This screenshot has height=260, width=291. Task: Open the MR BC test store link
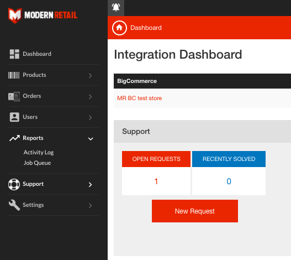(x=140, y=98)
